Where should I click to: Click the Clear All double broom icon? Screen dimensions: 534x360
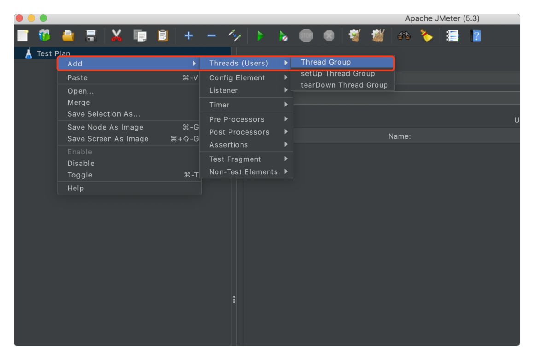(x=378, y=35)
